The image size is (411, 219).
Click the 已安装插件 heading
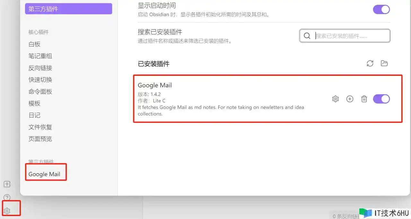coord(153,64)
